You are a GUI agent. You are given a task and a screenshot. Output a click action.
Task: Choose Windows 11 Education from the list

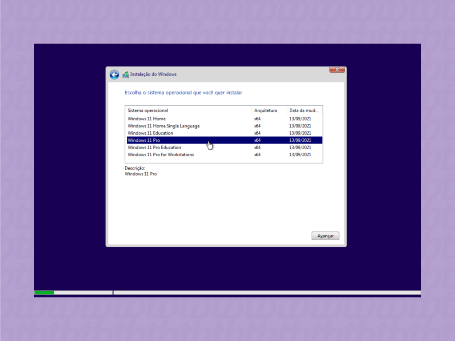click(x=224, y=133)
